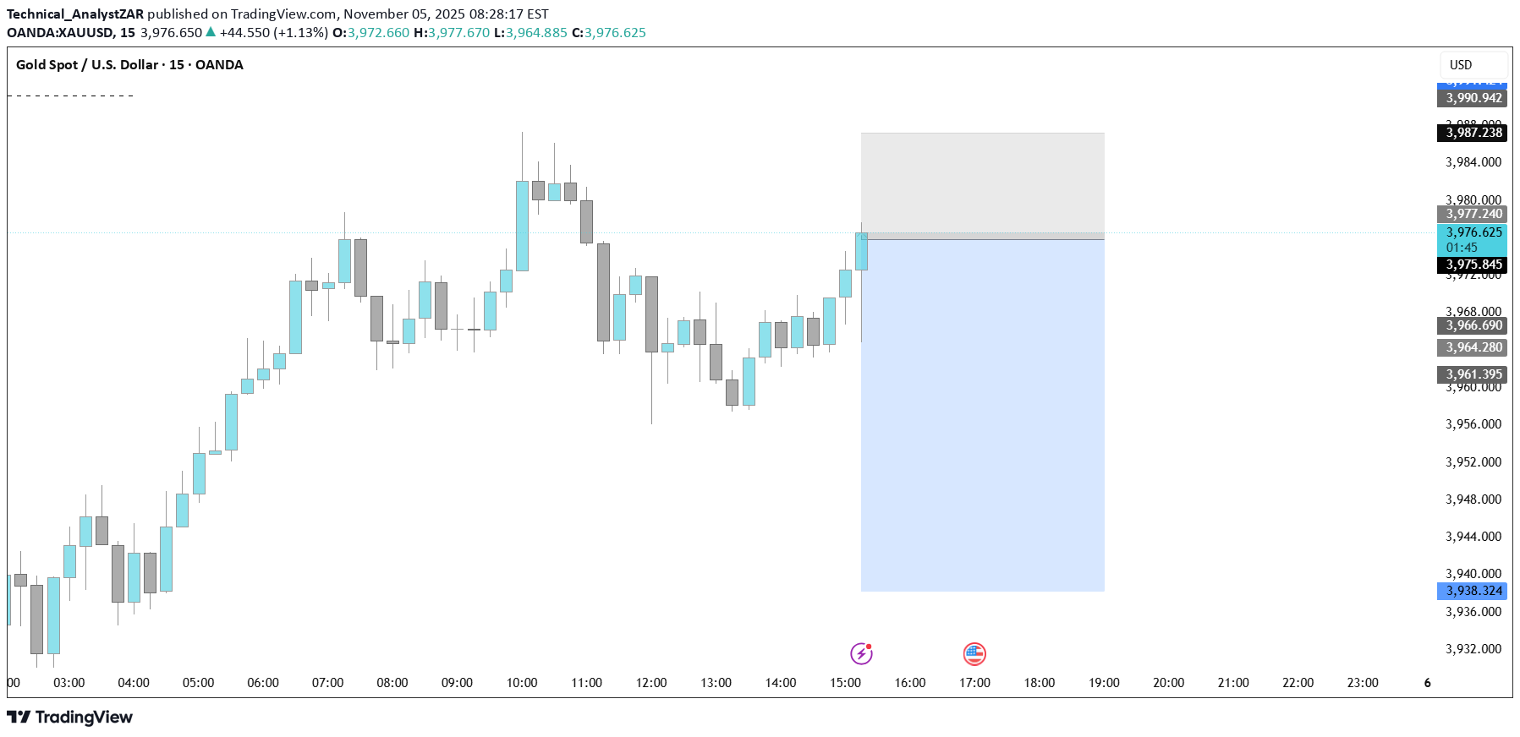Select the blue profit target zone

982,414
